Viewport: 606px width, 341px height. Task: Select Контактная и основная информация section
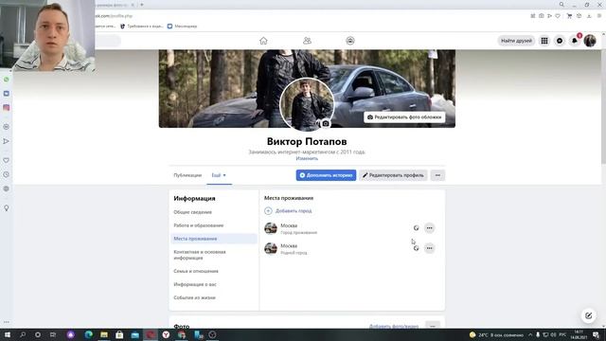click(214, 255)
